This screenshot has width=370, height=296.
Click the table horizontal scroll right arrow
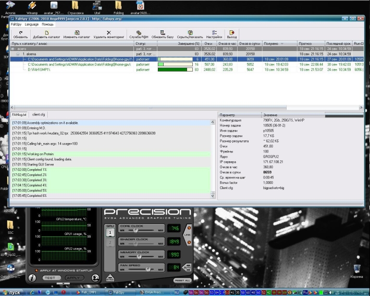pyautogui.click(x=361, y=108)
